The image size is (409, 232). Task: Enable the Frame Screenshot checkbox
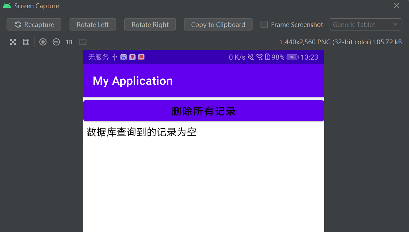(x=264, y=25)
